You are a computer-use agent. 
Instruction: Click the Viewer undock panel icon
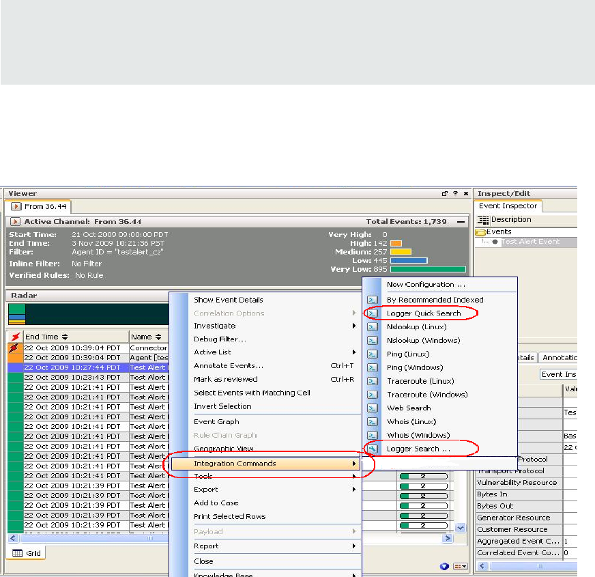pyautogui.click(x=445, y=193)
